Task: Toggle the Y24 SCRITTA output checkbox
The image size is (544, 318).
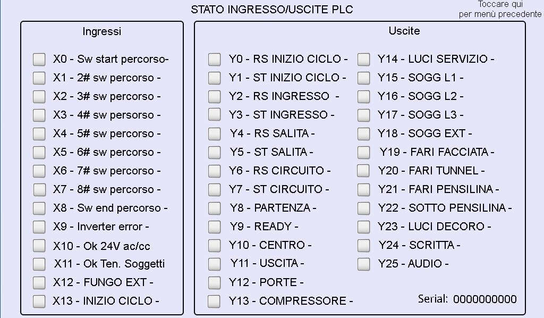Action: point(364,245)
